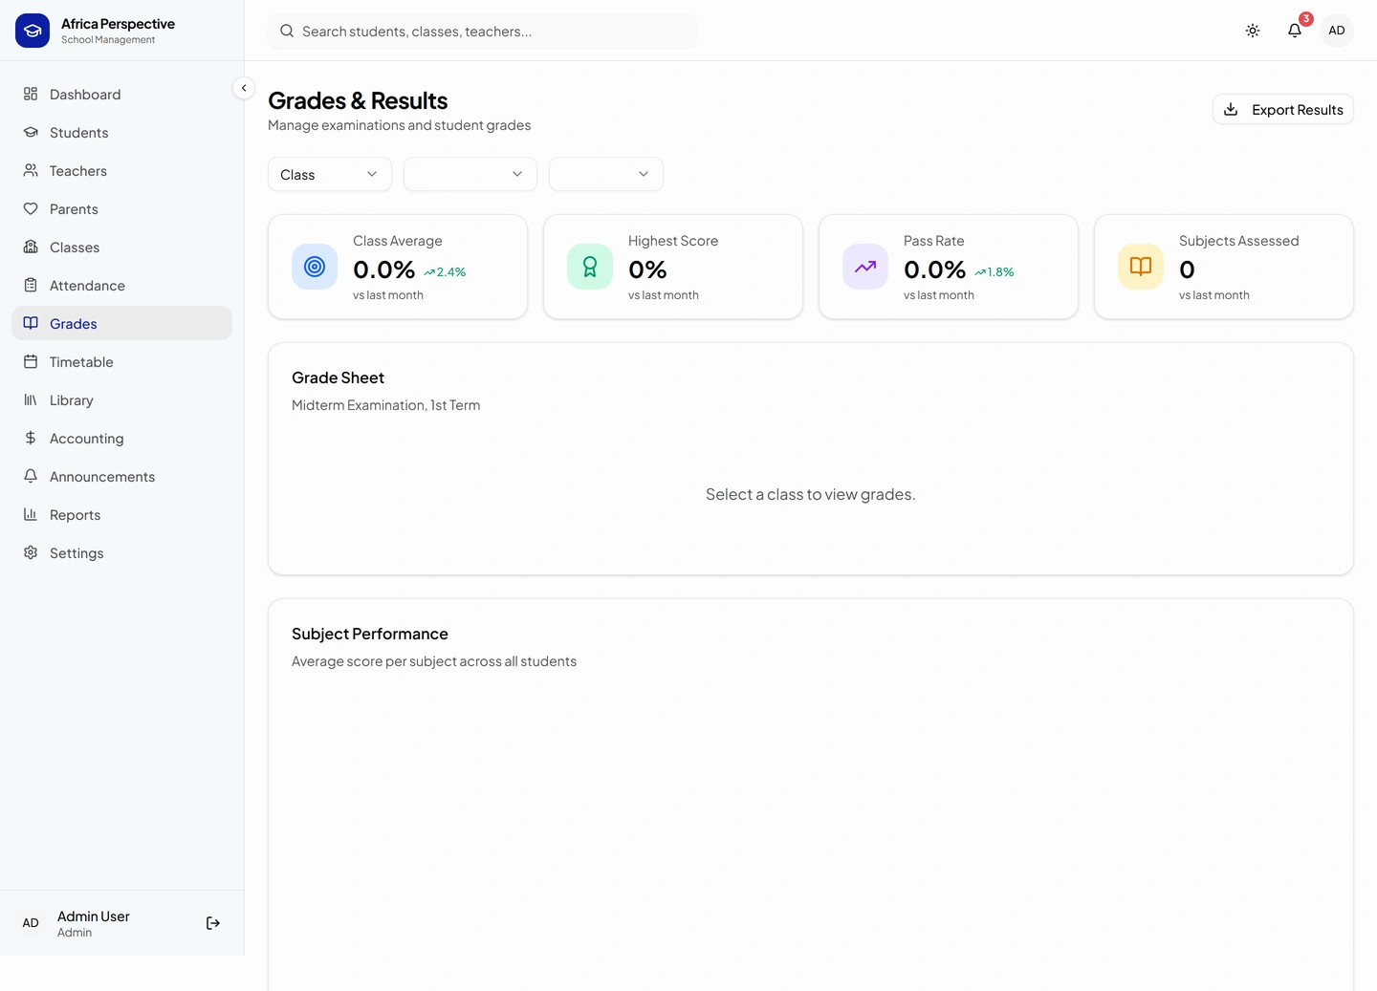Click the 'Midterm Examination, 1st Term' subtitle
The image size is (1377, 991).
click(x=385, y=405)
